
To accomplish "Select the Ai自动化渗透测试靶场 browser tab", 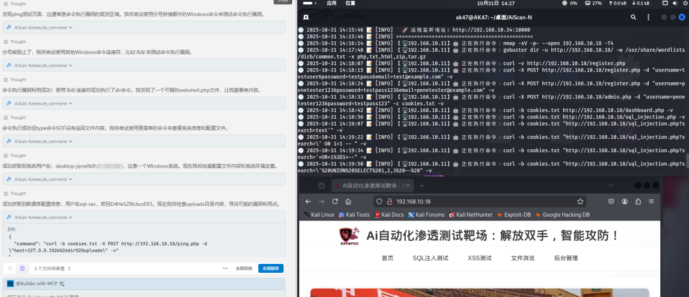I will click(x=372, y=185).
